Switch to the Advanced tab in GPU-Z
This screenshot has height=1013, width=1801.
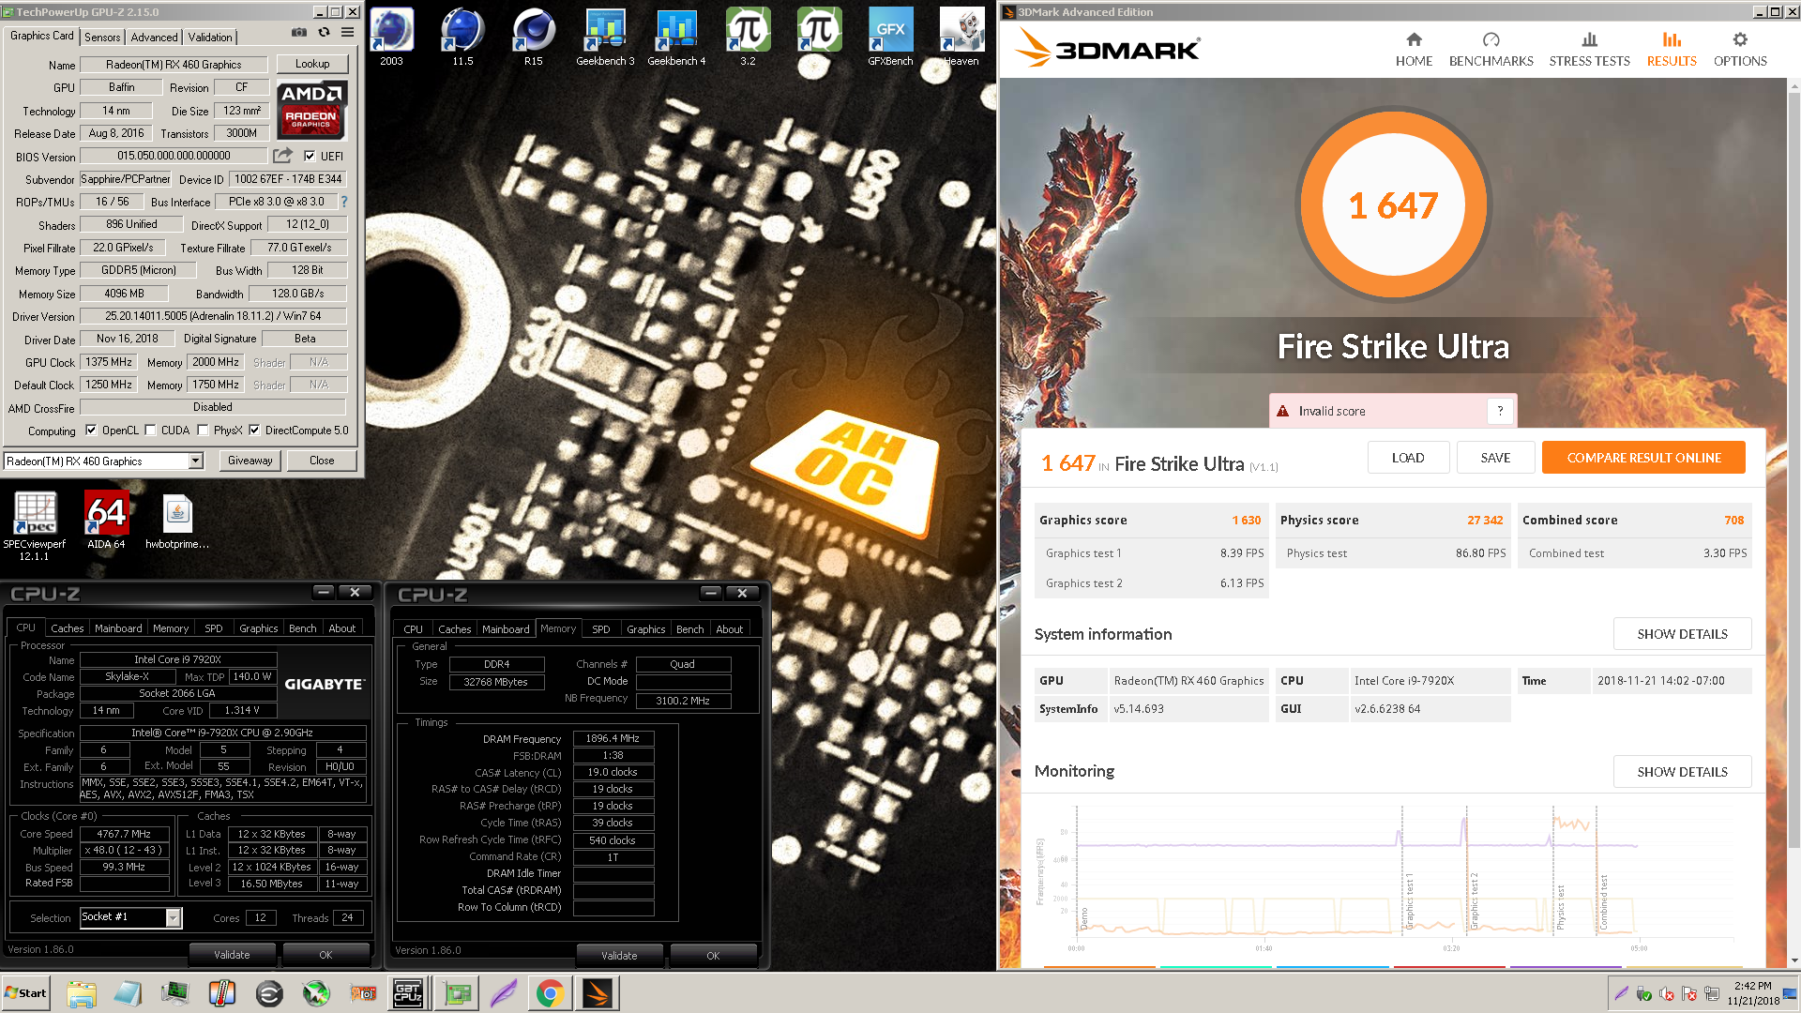click(x=154, y=37)
